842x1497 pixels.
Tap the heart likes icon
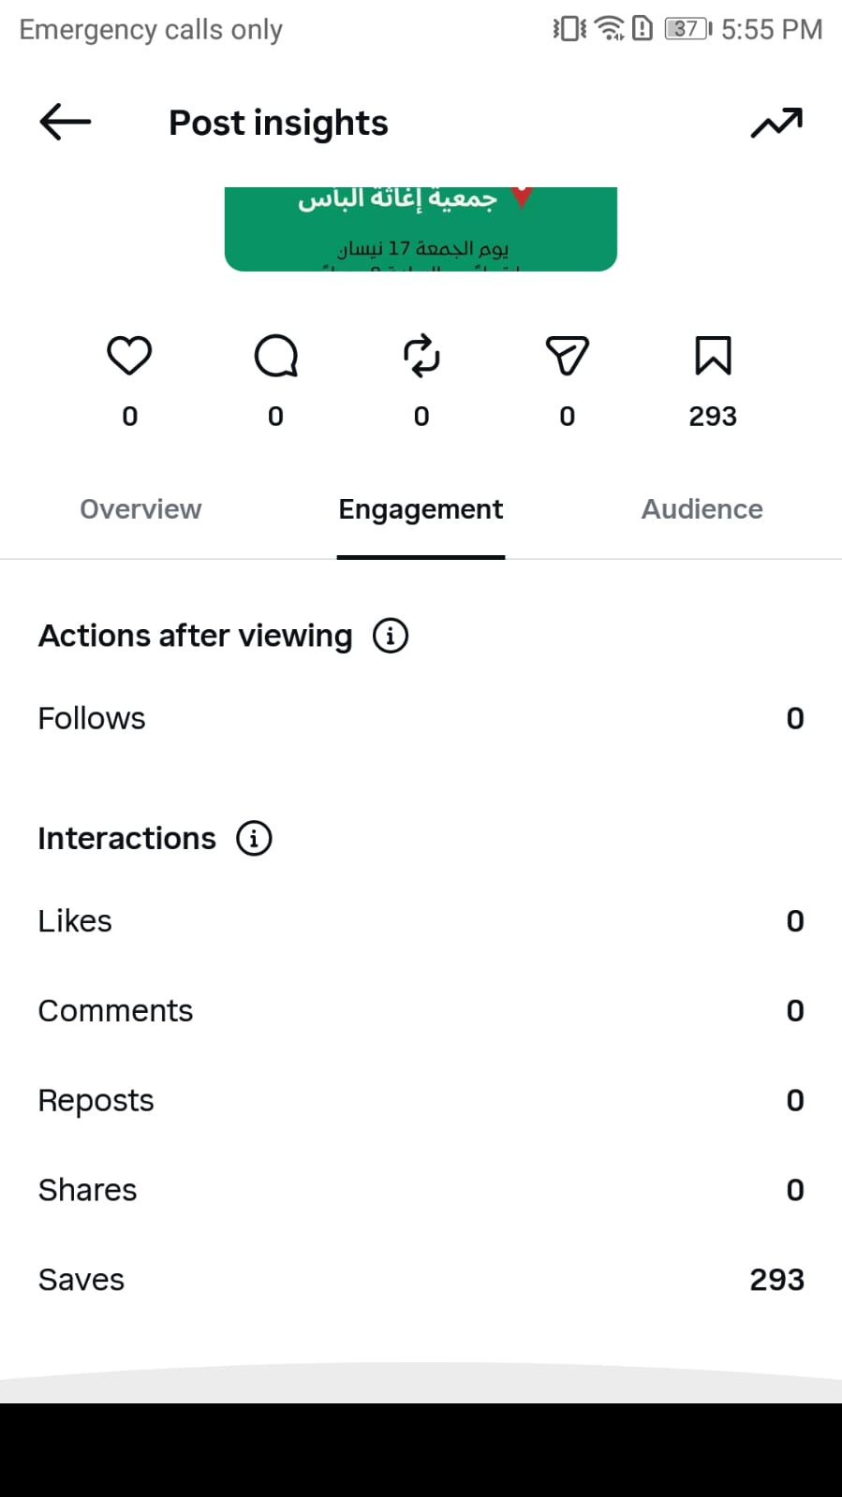(x=129, y=356)
